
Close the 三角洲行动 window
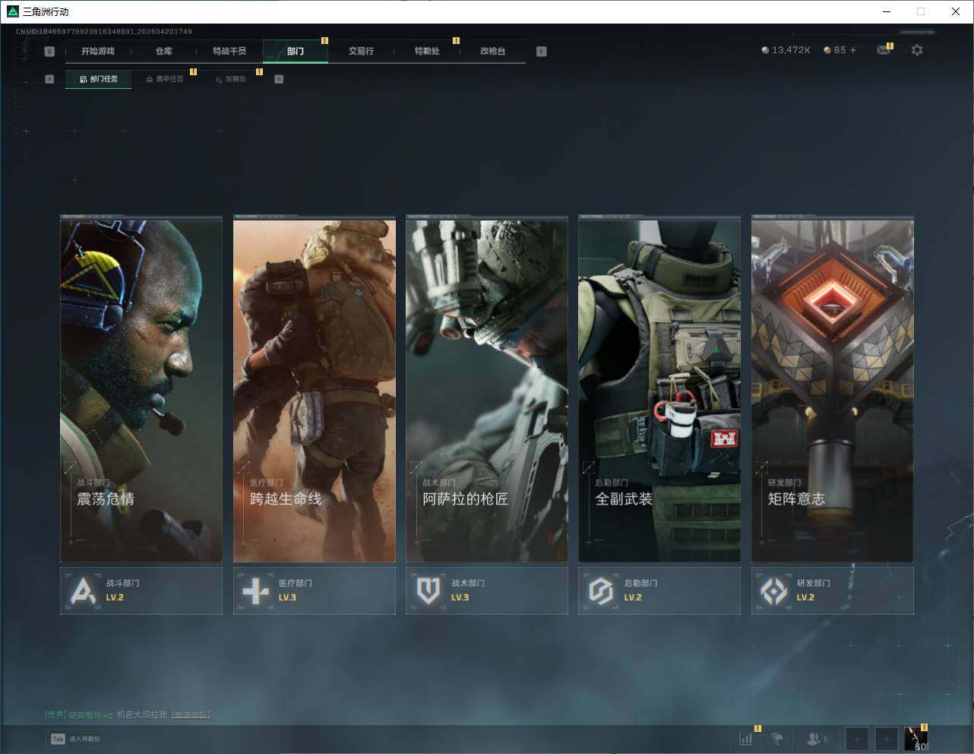(956, 11)
